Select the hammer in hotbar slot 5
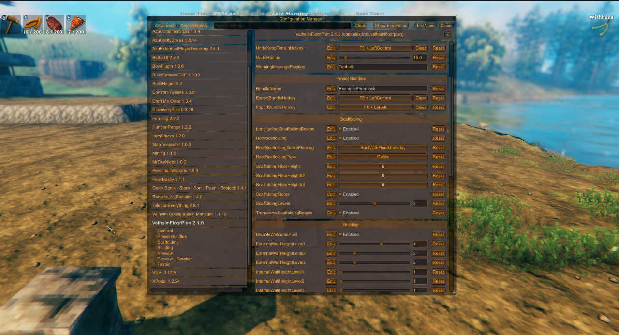619x335 pixels. pyautogui.click(x=10, y=24)
